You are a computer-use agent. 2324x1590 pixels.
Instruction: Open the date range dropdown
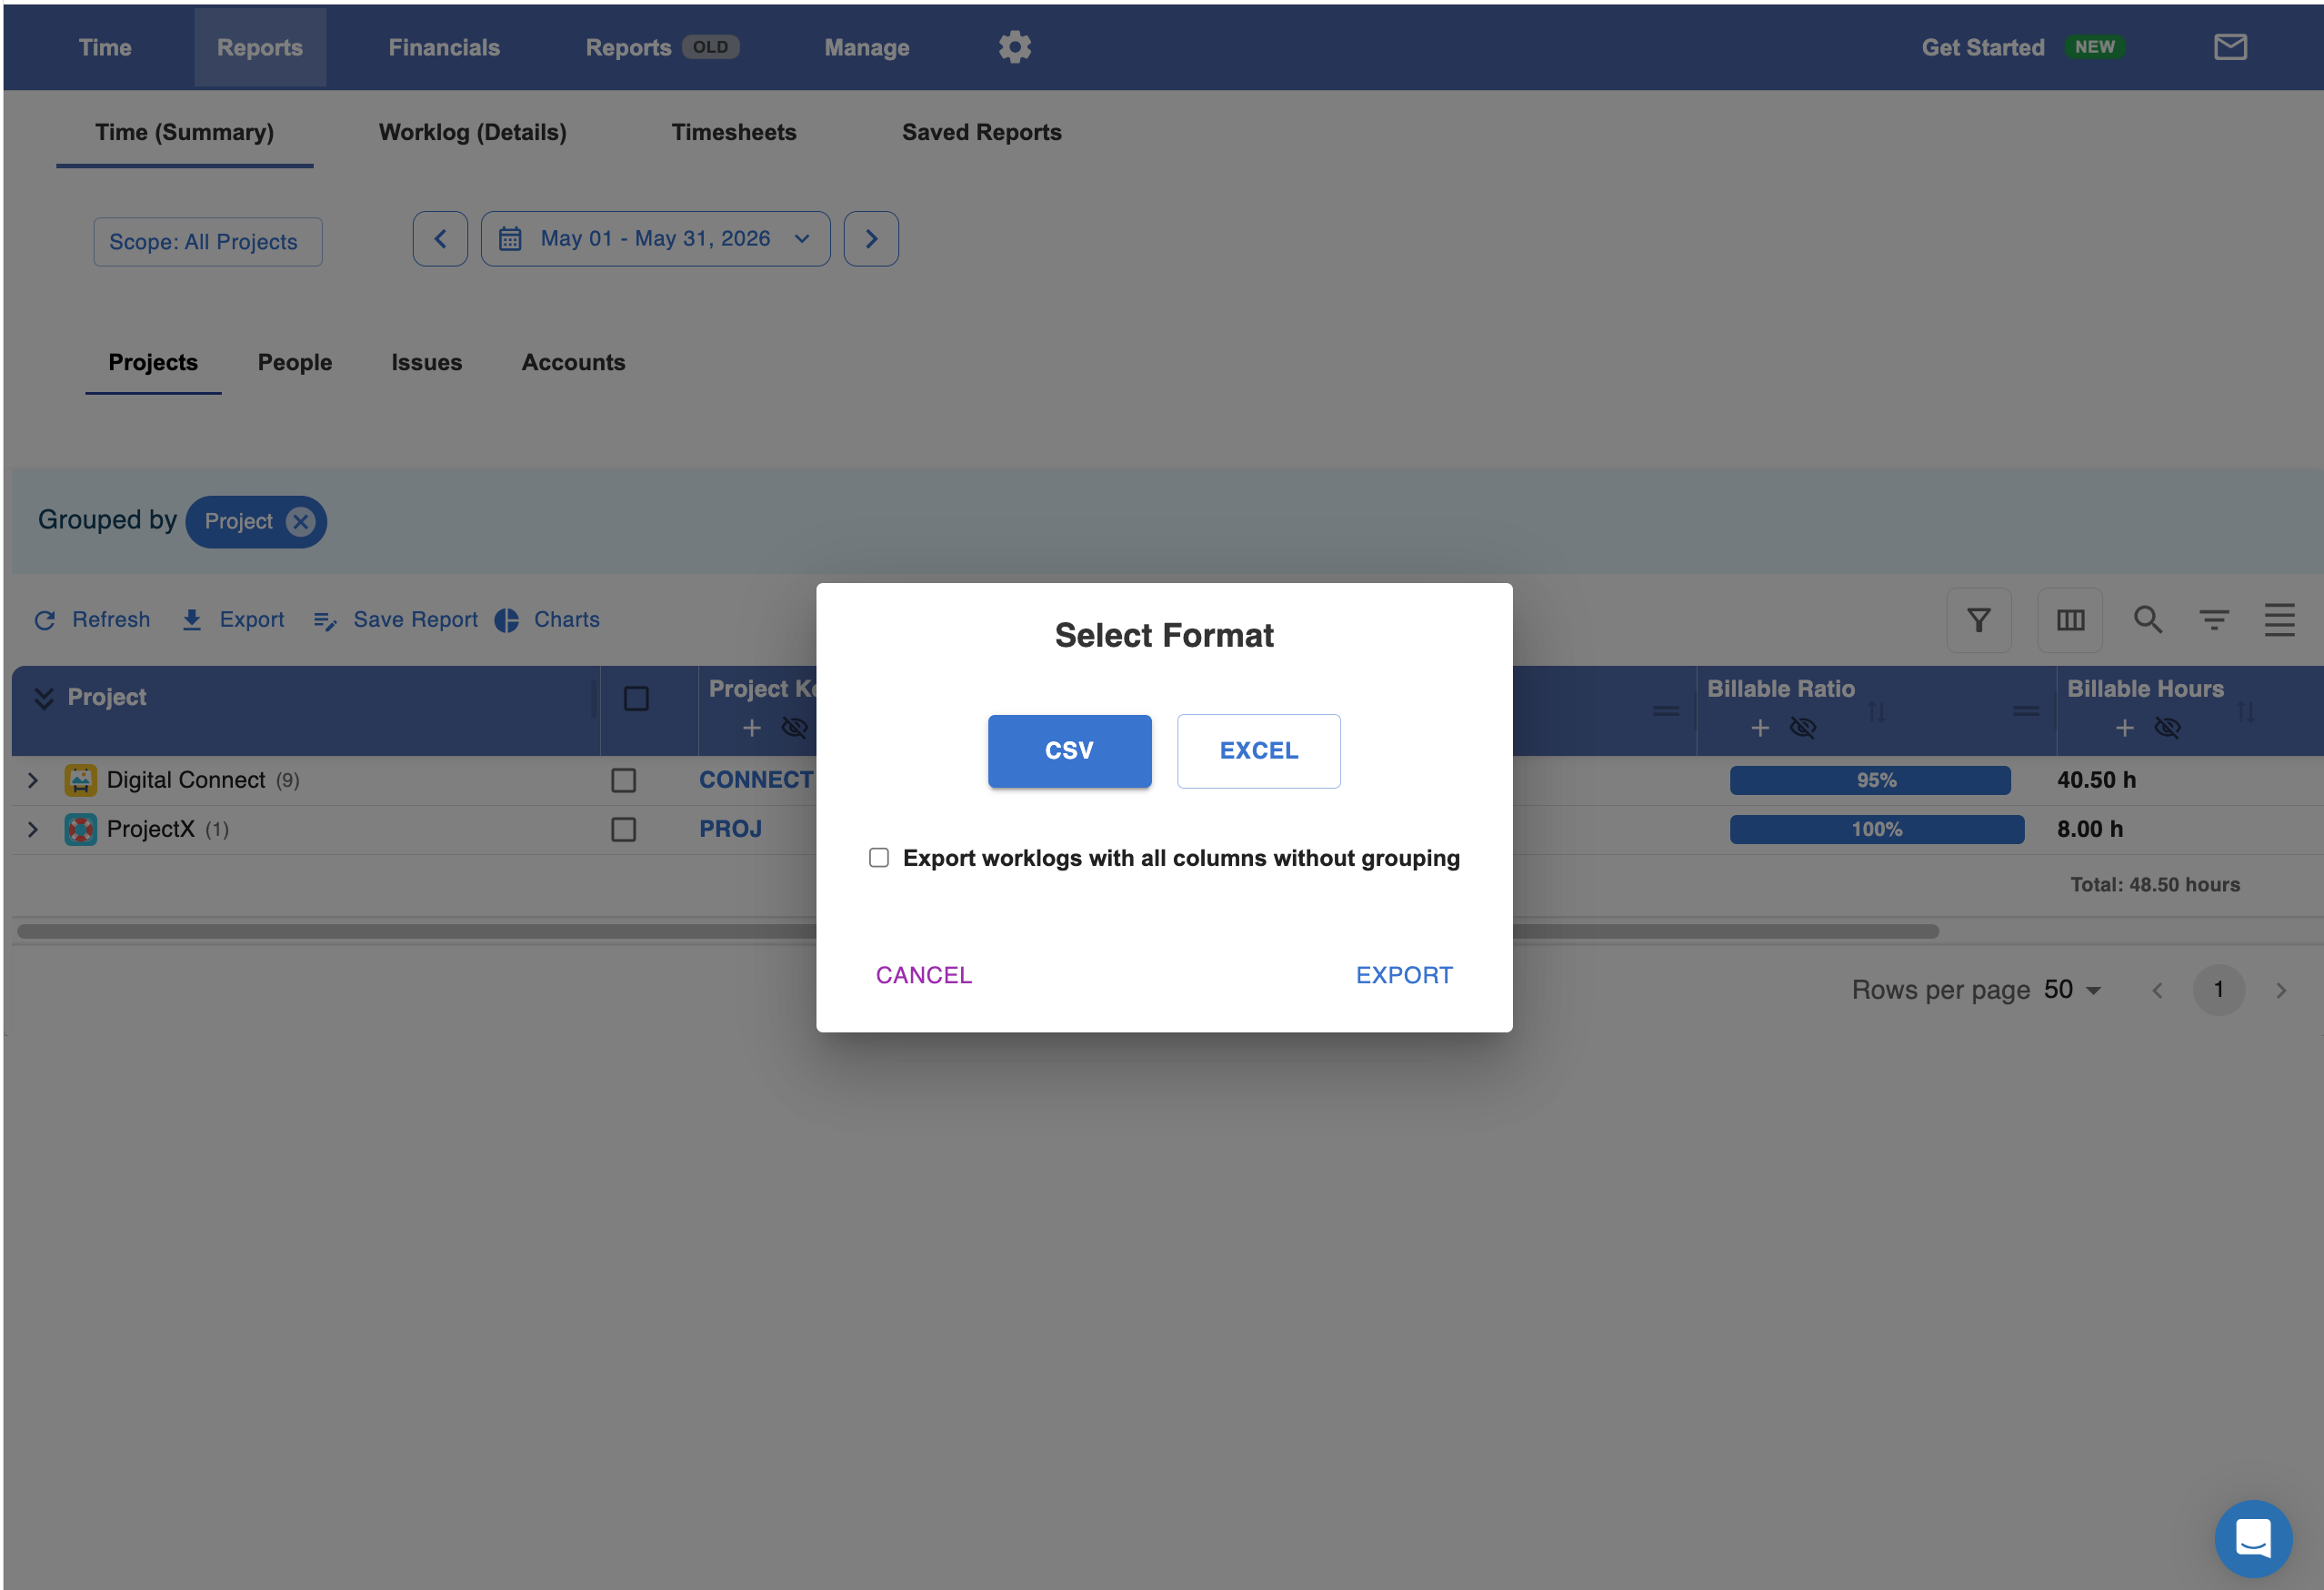click(x=655, y=238)
